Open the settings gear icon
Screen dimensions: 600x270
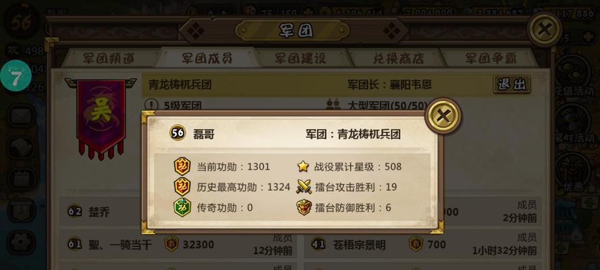tap(21, 242)
